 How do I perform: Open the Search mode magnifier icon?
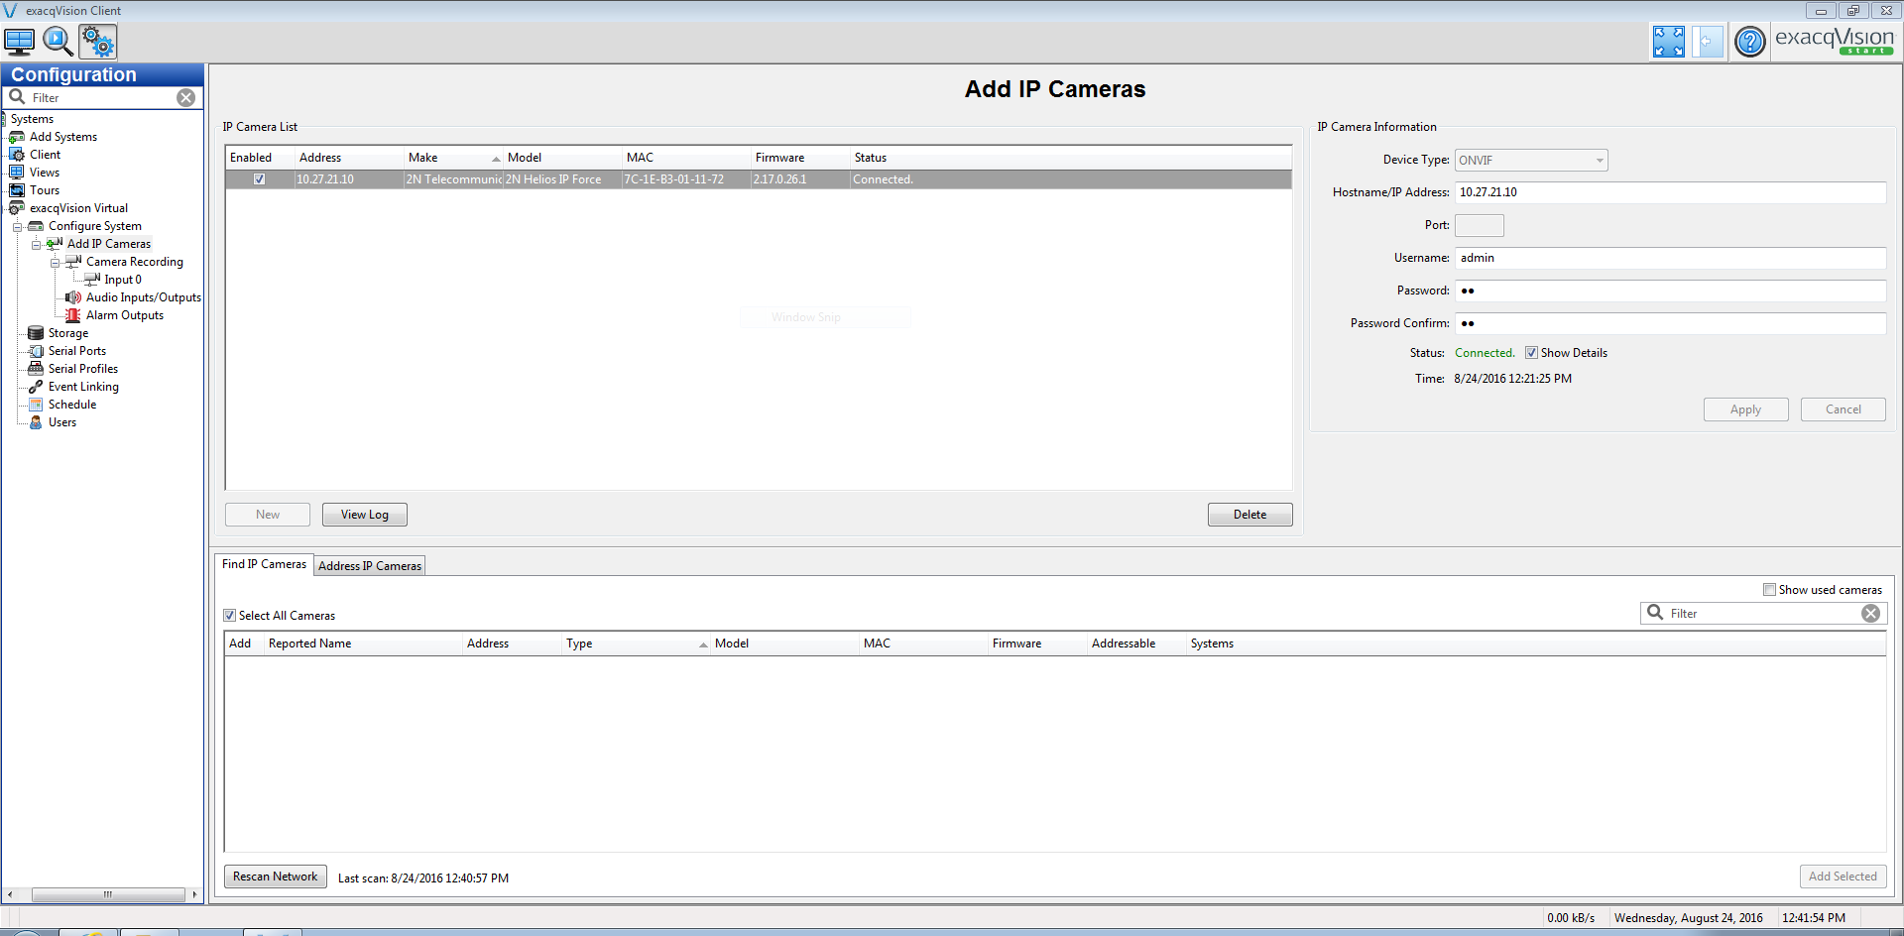(58, 42)
